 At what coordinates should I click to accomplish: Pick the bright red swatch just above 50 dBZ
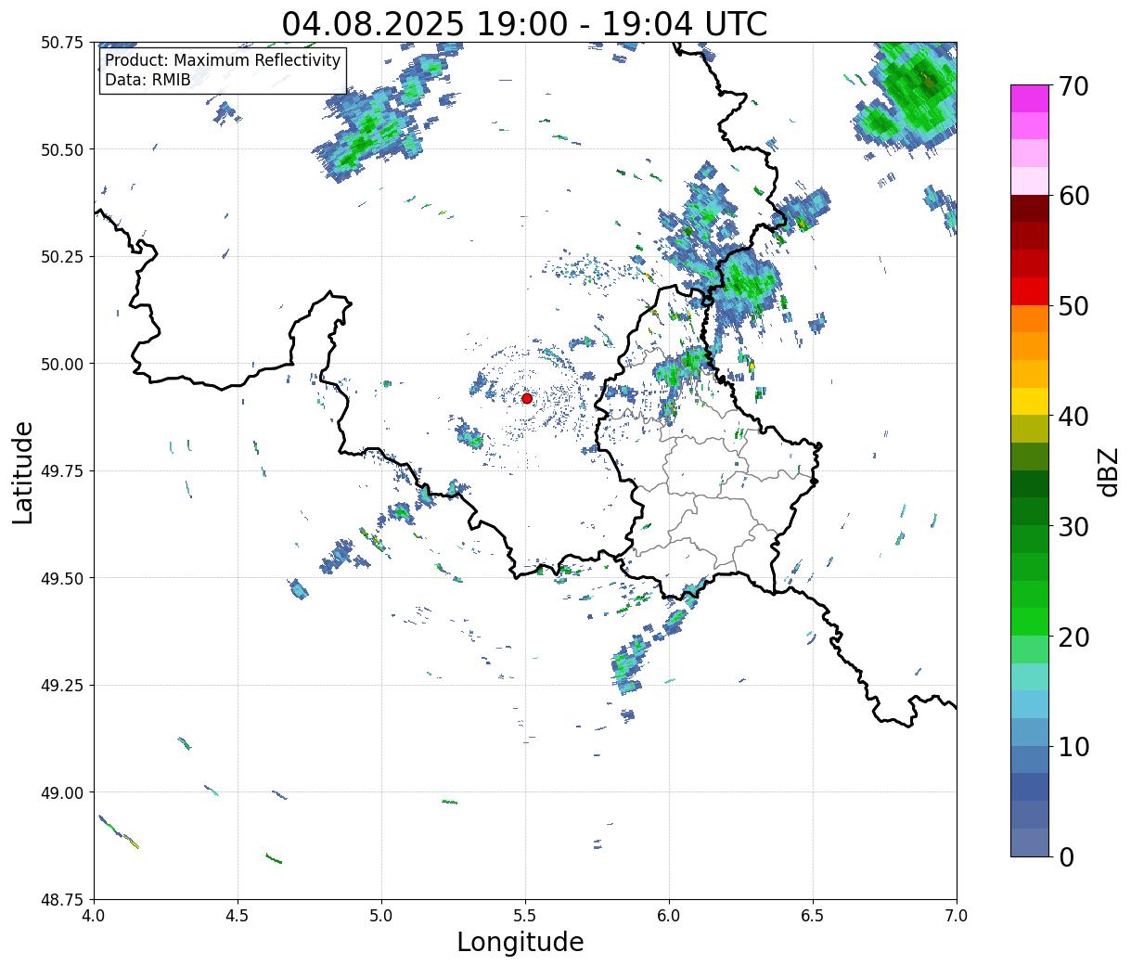(x=1030, y=291)
